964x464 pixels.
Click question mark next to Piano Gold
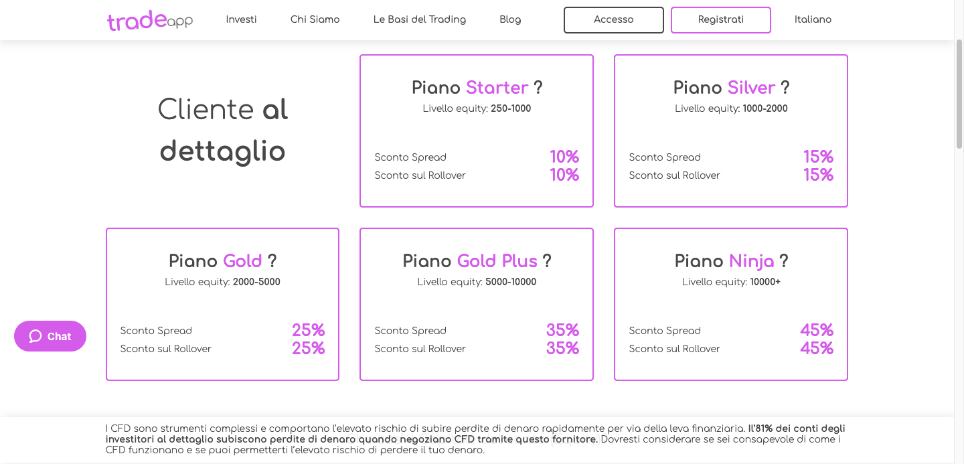272,261
